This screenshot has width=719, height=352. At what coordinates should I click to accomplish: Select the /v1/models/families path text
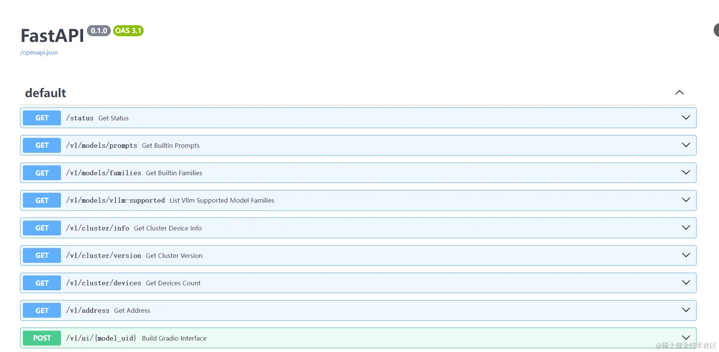click(x=103, y=173)
